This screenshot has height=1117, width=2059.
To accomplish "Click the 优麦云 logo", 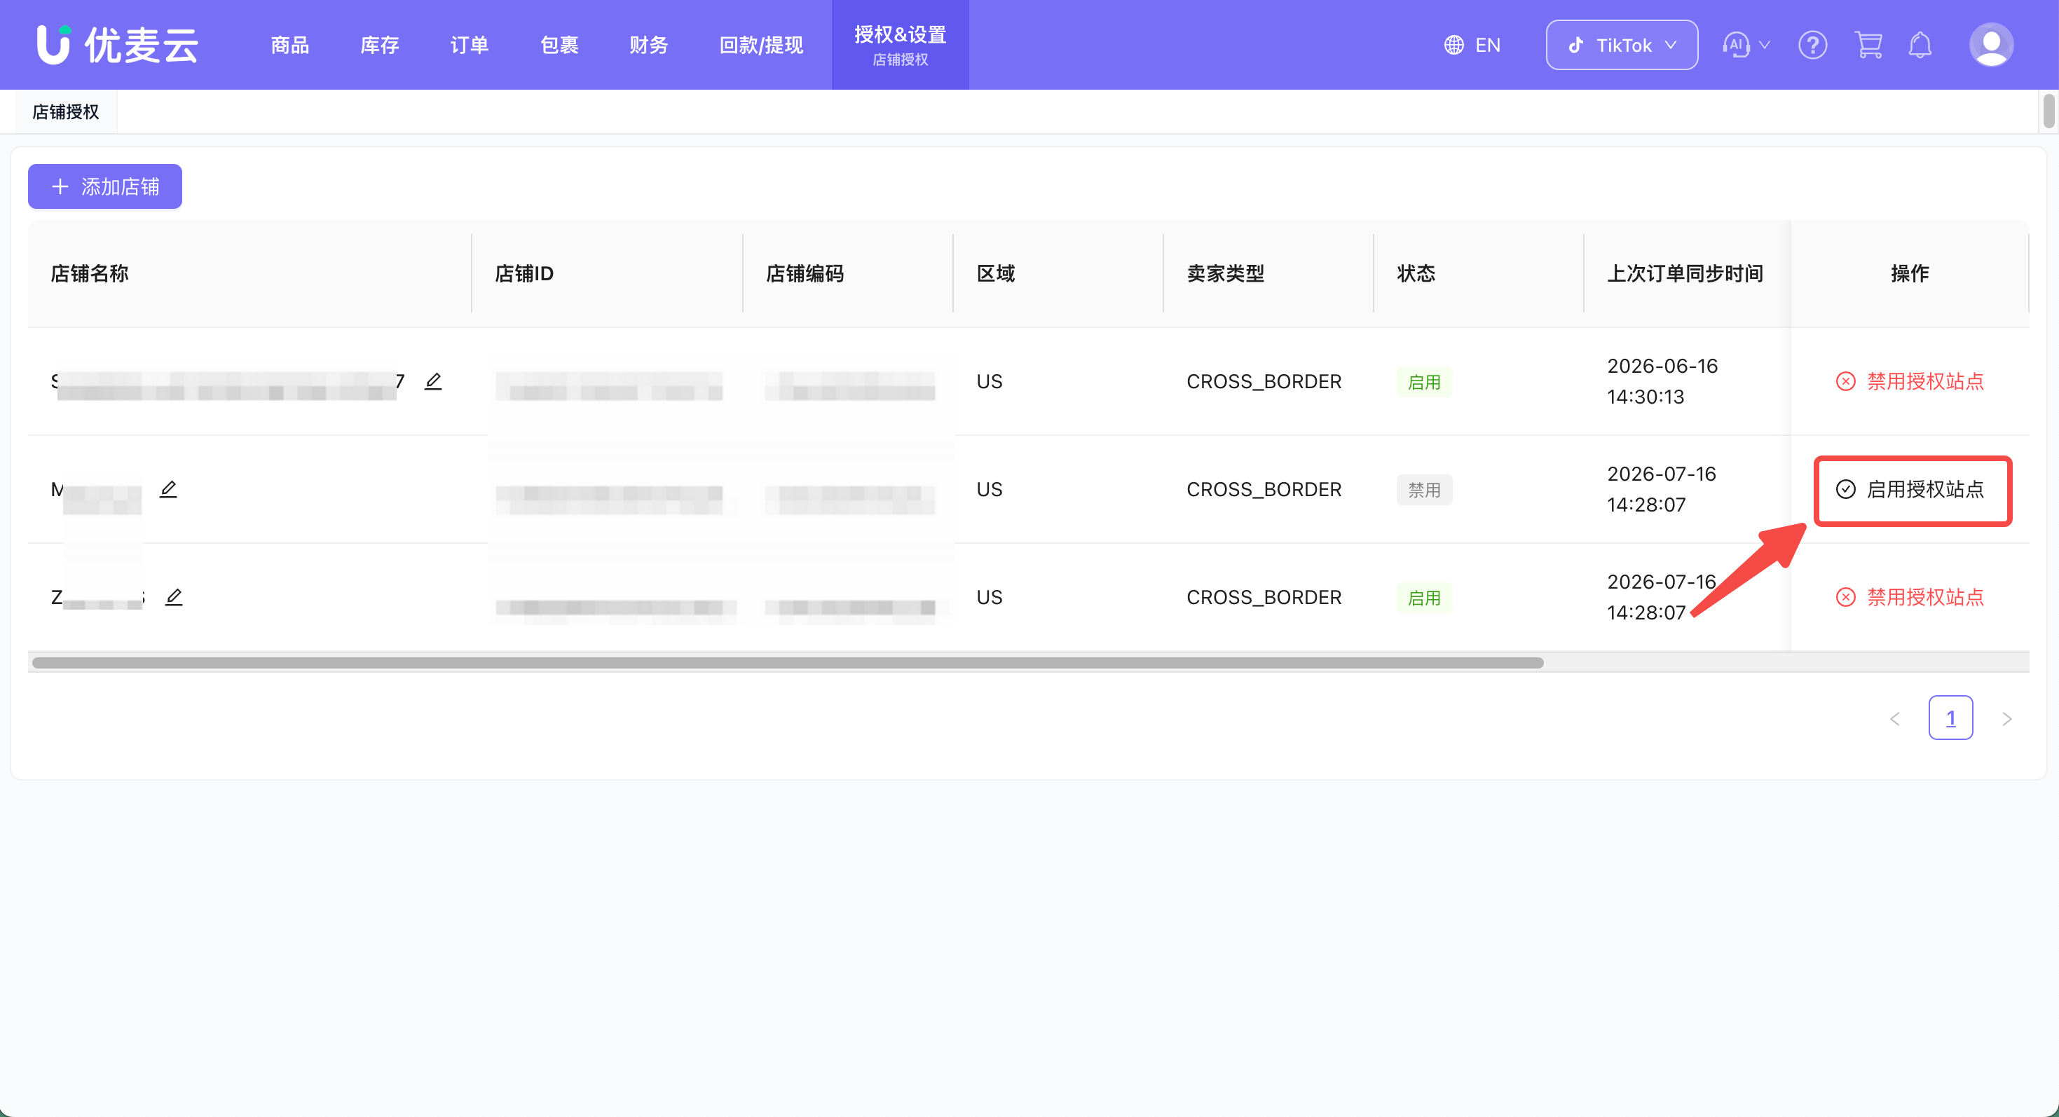I will pos(118,45).
